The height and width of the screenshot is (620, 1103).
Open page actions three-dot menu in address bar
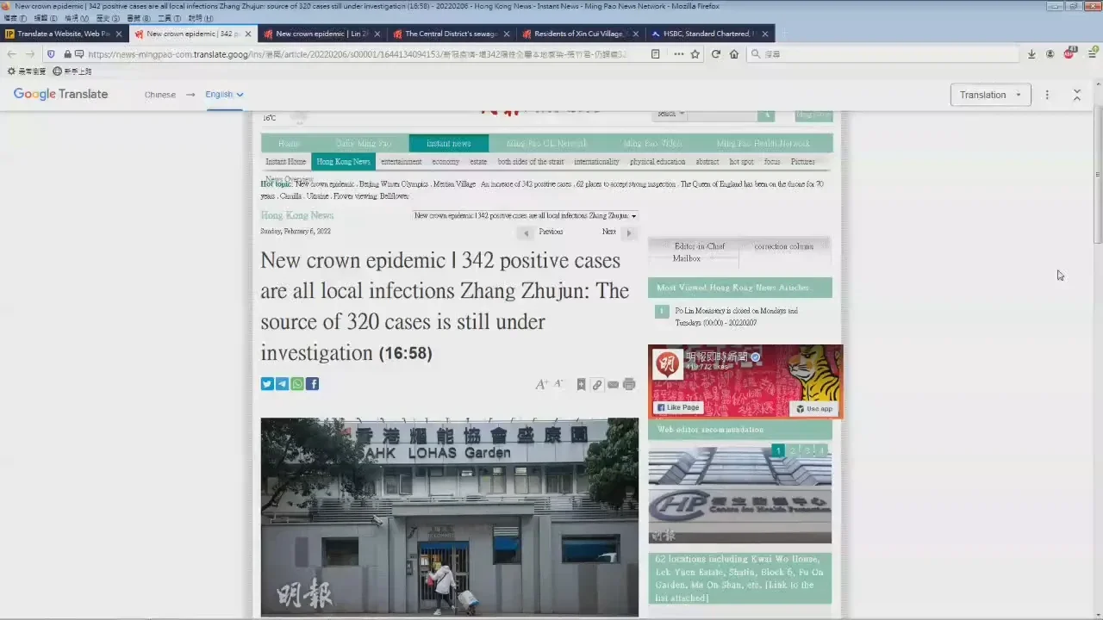tap(679, 54)
